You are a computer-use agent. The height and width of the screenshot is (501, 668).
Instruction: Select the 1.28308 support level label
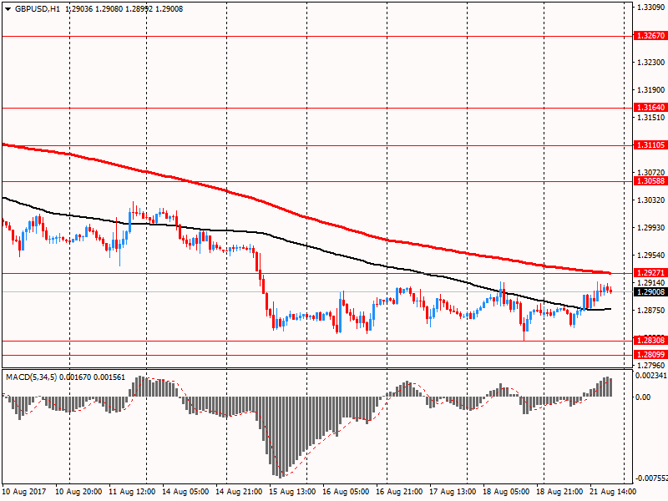pos(650,340)
